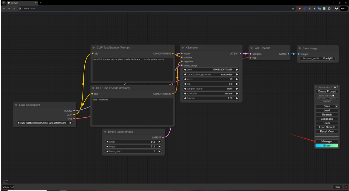Open the Save dropdown arrow
Viewport: 349px width, 191px height.
click(336, 106)
